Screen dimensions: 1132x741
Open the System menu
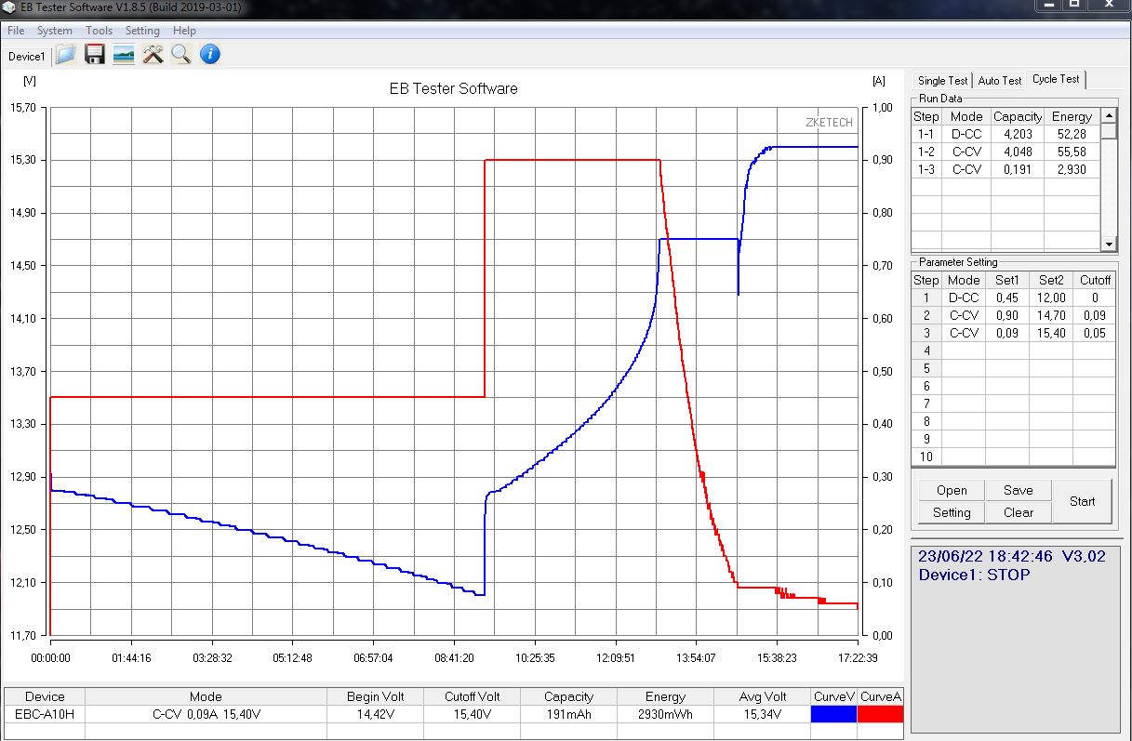(55, 31)
